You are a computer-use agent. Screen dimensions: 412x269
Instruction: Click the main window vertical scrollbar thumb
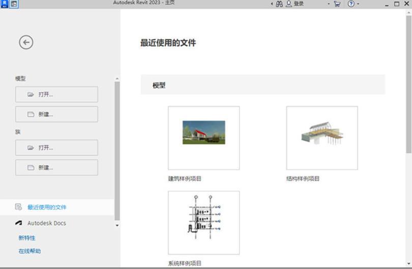[x=408, y=84]
